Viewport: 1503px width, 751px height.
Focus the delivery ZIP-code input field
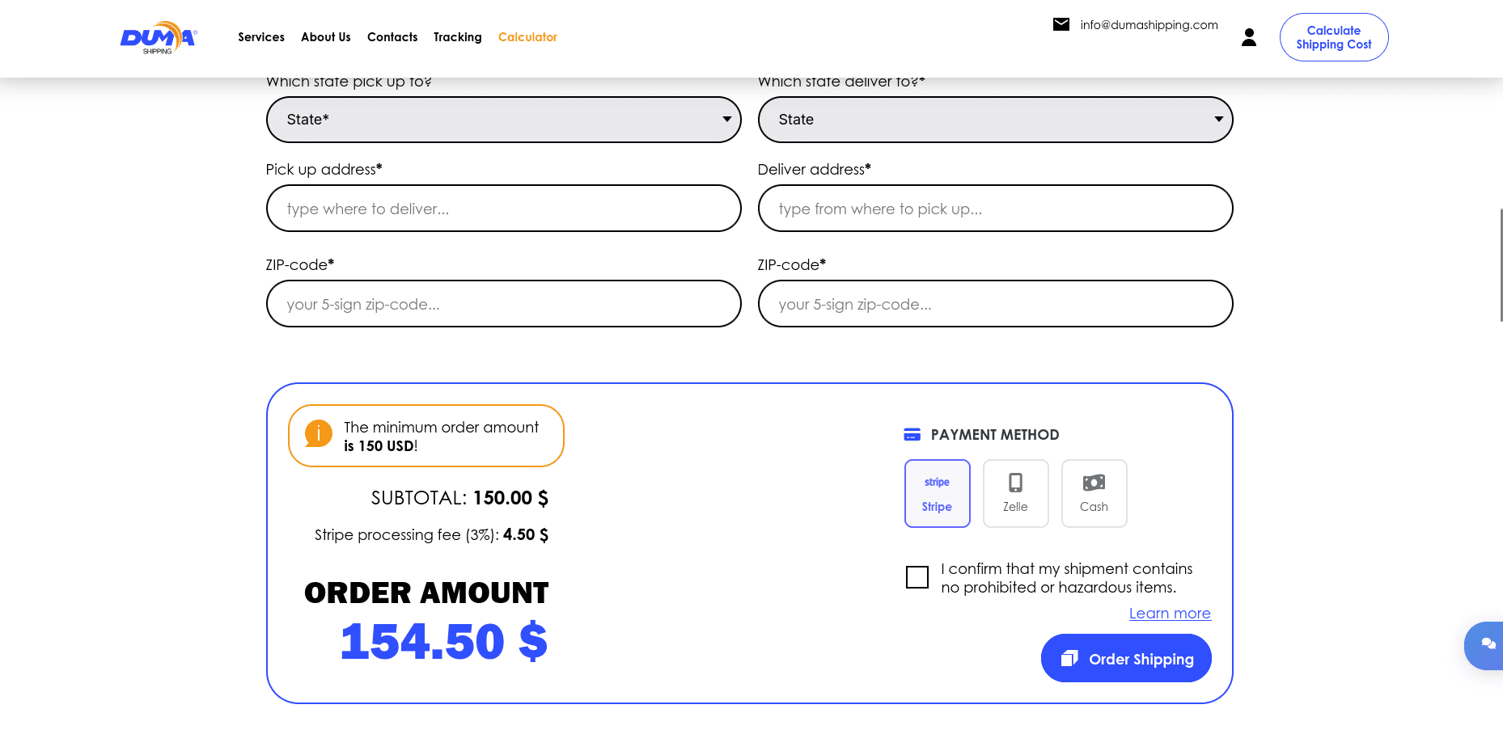pos(995,304)
